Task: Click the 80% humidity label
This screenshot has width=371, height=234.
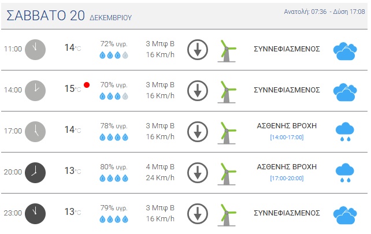Action: pyautogui.click(x=114, y=166)
